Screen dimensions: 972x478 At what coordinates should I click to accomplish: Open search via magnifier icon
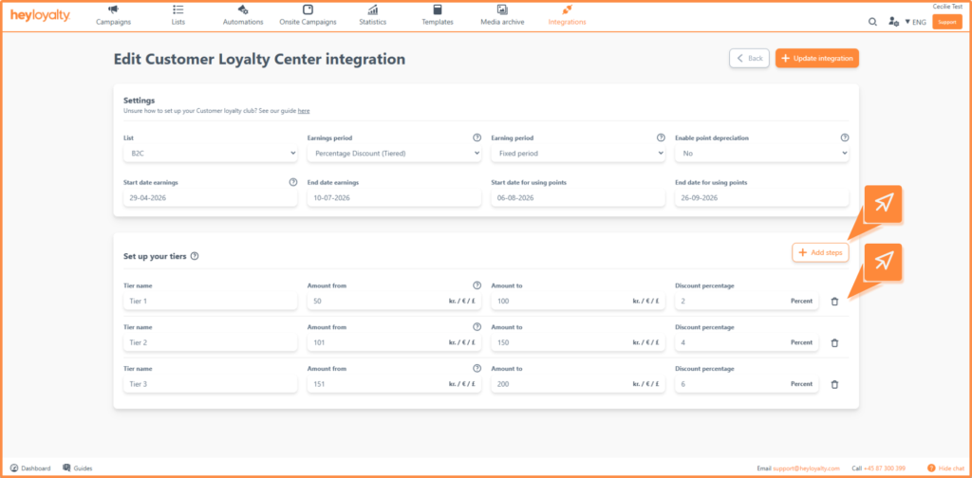(x=872, y=22)
